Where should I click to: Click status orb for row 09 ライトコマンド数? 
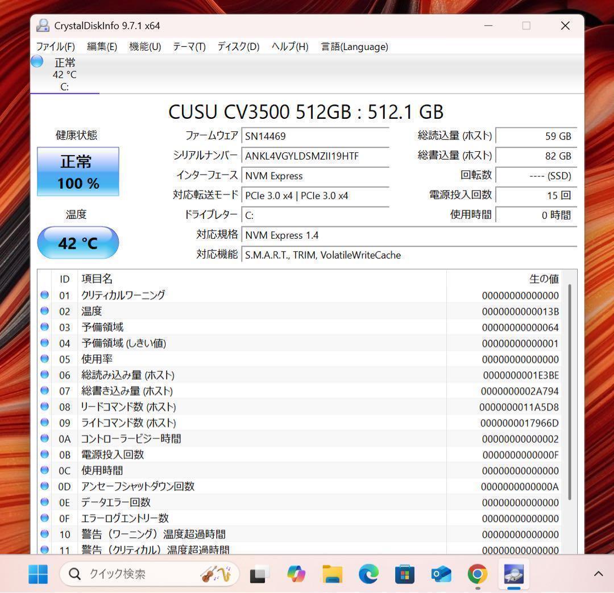click(x=45, y=422)
